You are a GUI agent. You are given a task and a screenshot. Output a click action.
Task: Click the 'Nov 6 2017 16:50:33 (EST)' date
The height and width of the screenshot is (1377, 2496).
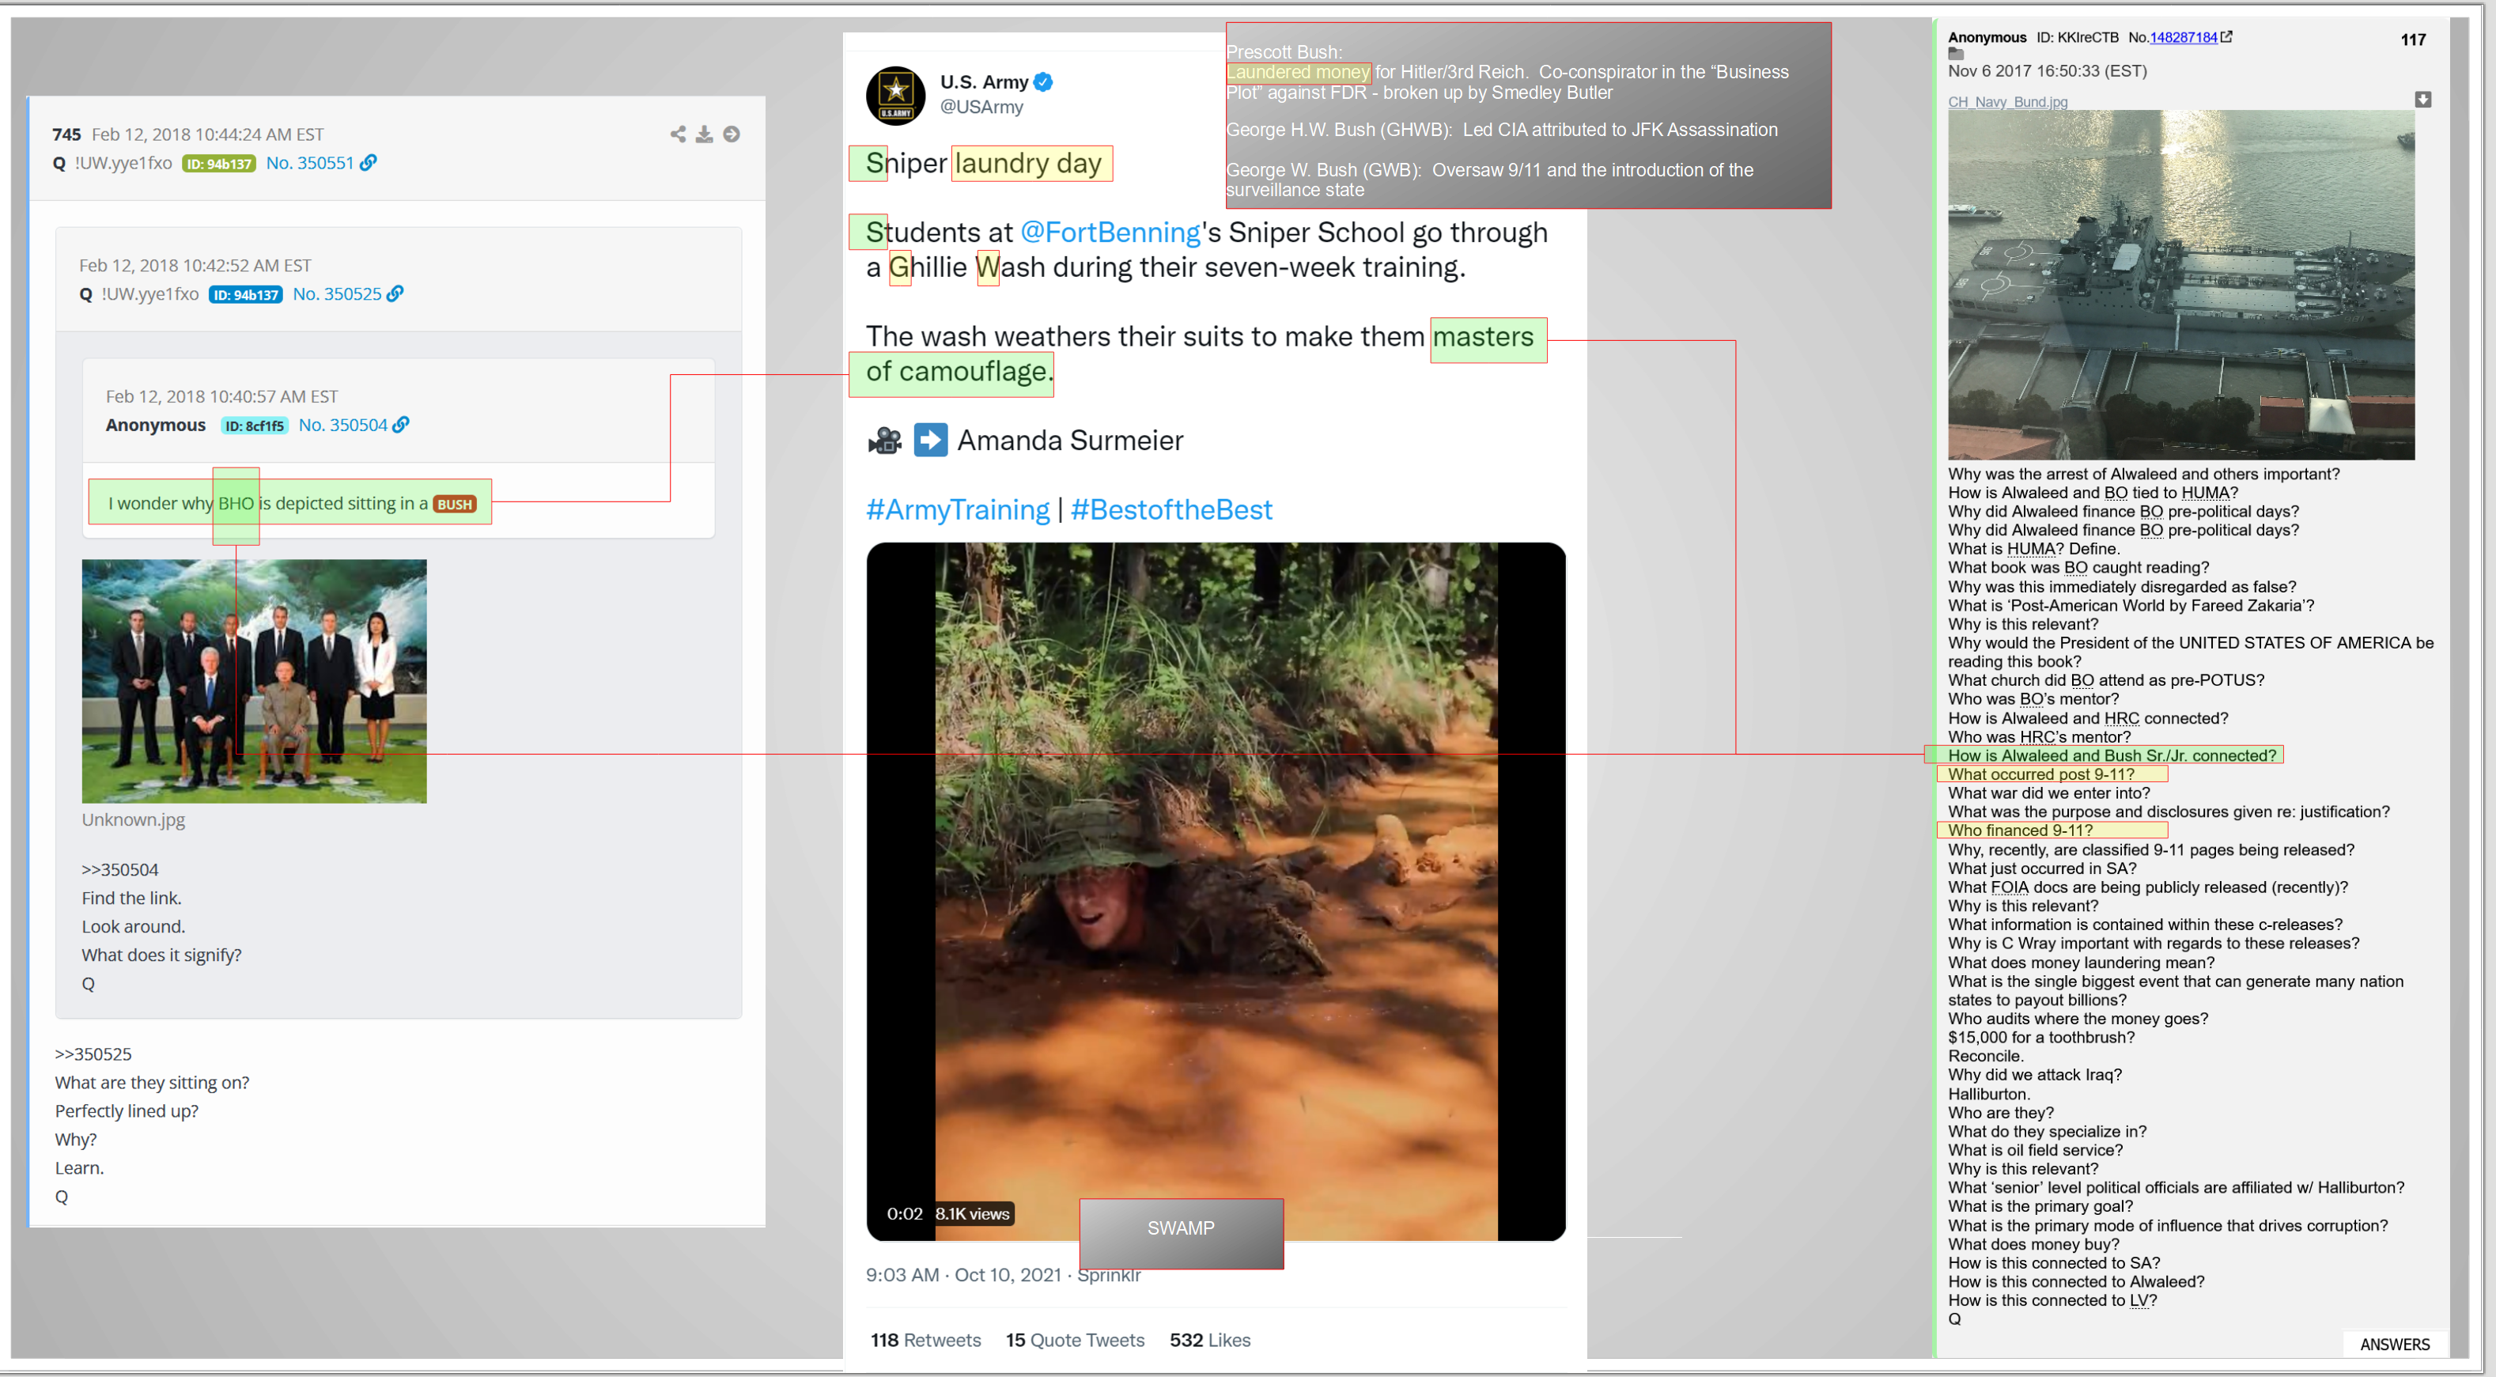[x=2048, y=70]
